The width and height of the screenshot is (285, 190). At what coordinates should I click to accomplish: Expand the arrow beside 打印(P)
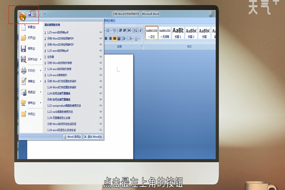(40, 70)
